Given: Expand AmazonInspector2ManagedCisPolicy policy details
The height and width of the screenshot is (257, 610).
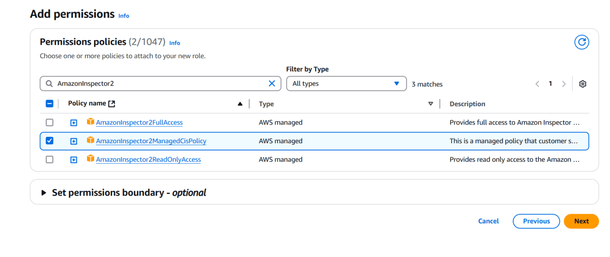Looking at the screenshot, I should click(x=73, y=141).
